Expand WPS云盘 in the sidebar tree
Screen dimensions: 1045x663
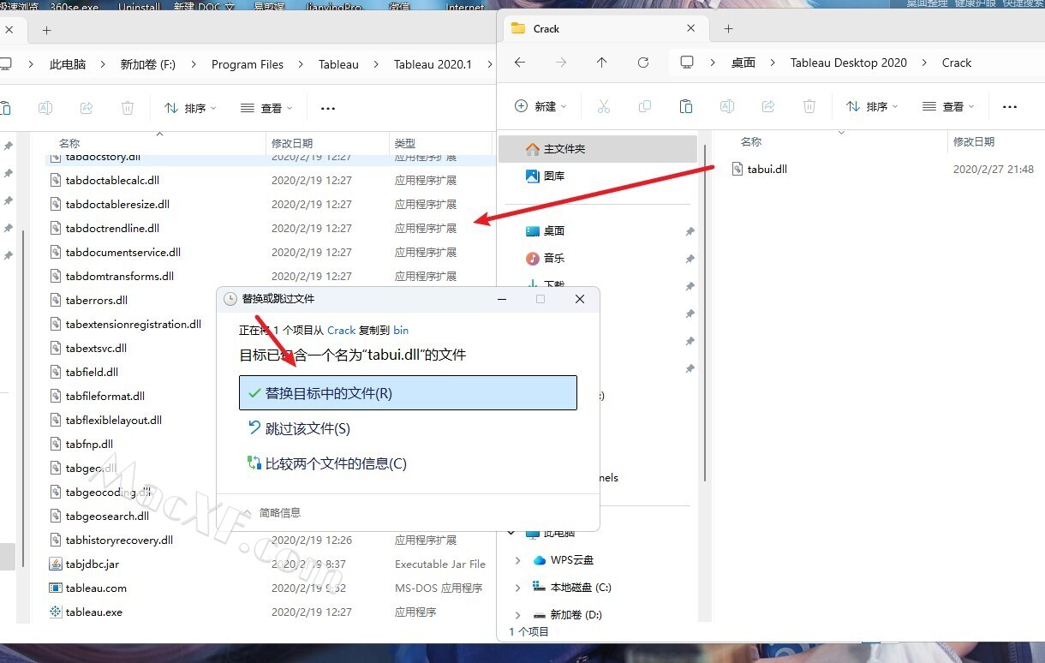tap(517, 560)
